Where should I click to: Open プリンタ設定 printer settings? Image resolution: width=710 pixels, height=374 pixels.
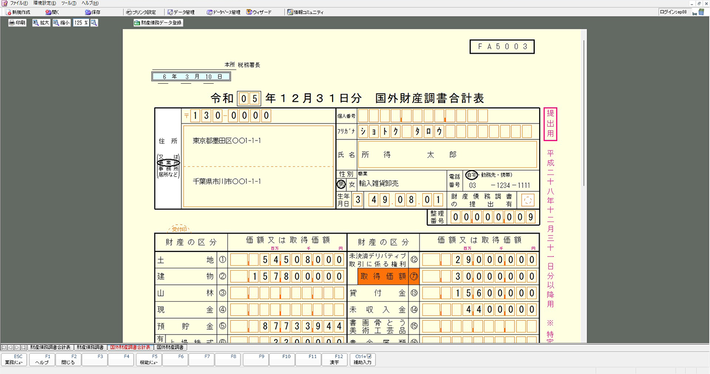[141, 12]
